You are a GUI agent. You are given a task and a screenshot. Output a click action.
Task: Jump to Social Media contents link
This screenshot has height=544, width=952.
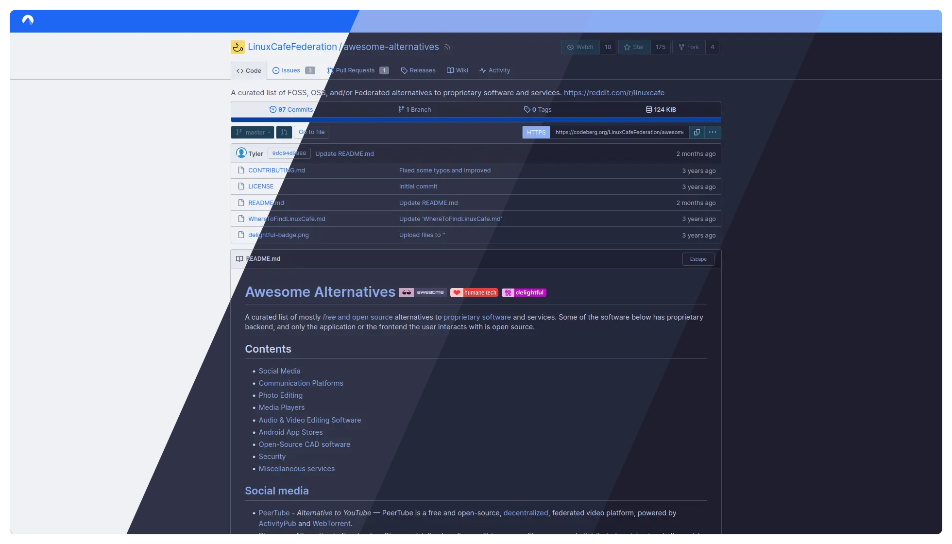(280, 371)
